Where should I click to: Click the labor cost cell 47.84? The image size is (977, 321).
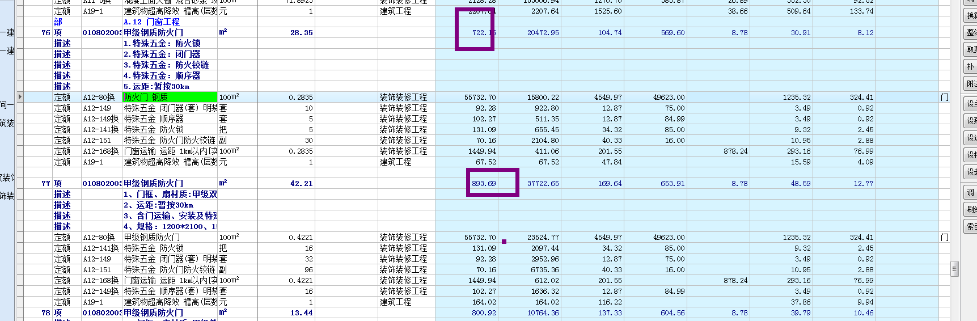coord(612,162)
